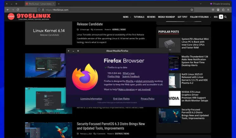
Task: Close the 9to5Linux browser tab
Action: click(x=53, y=4)
